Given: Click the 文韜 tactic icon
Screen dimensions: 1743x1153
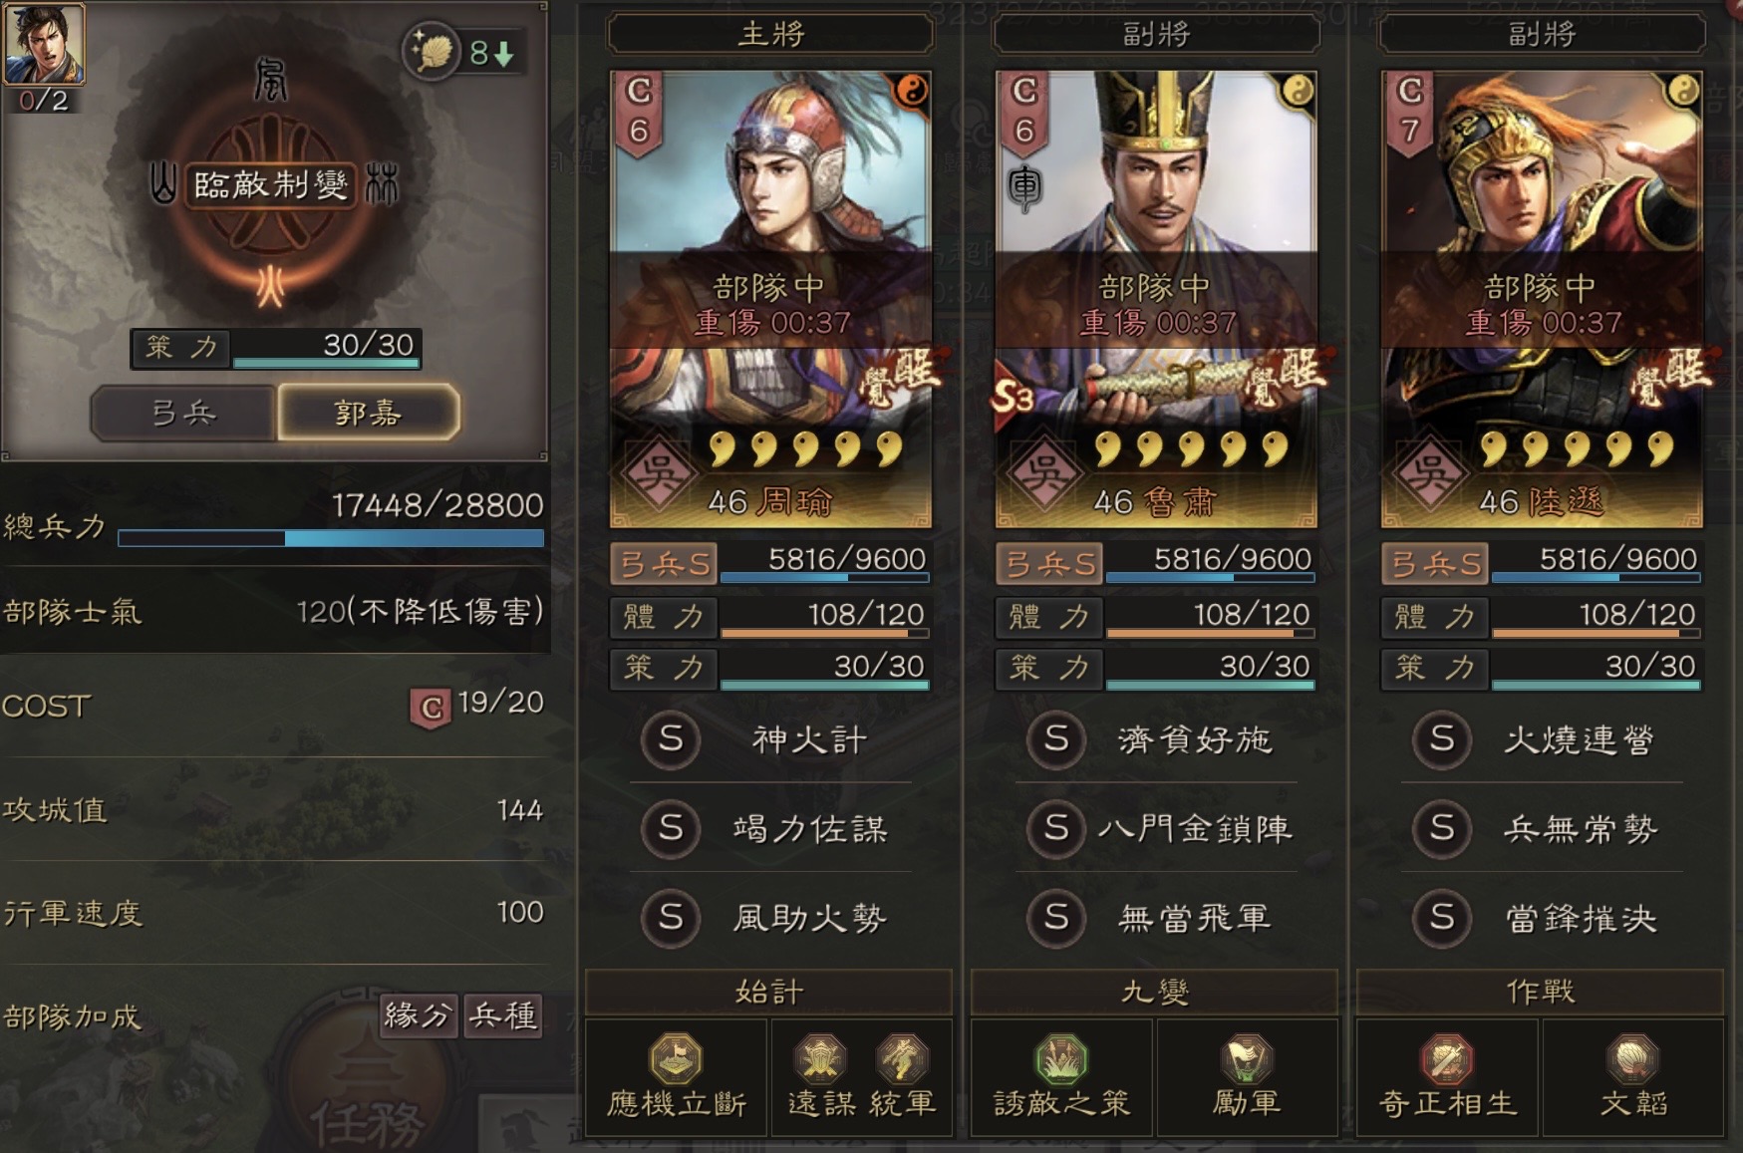Looking at the screenshot, I should [x=1632, y=1058].
